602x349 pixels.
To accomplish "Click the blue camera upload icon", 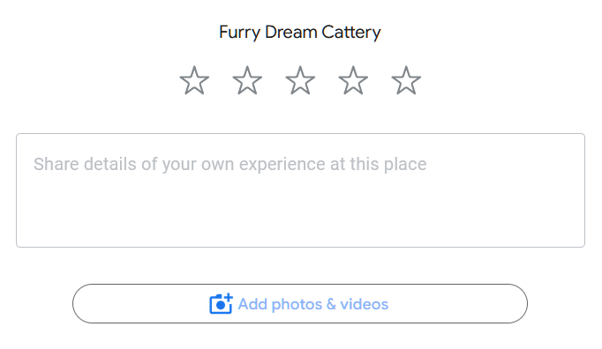I will 222,304.
